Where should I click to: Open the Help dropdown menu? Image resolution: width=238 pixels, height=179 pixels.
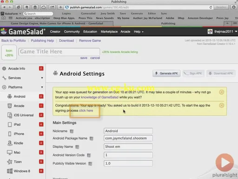pos(139,32)
